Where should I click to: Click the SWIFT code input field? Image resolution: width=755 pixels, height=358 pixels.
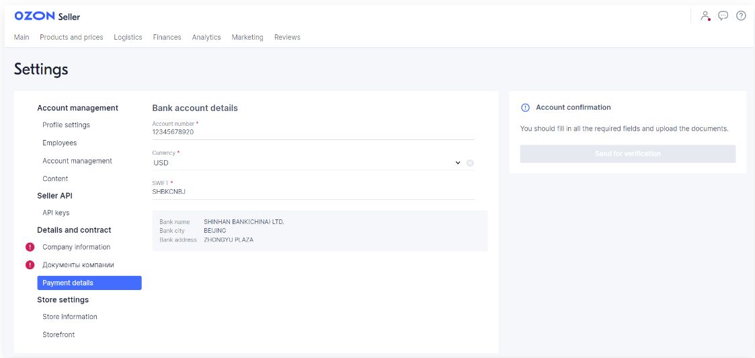point(313,192)
